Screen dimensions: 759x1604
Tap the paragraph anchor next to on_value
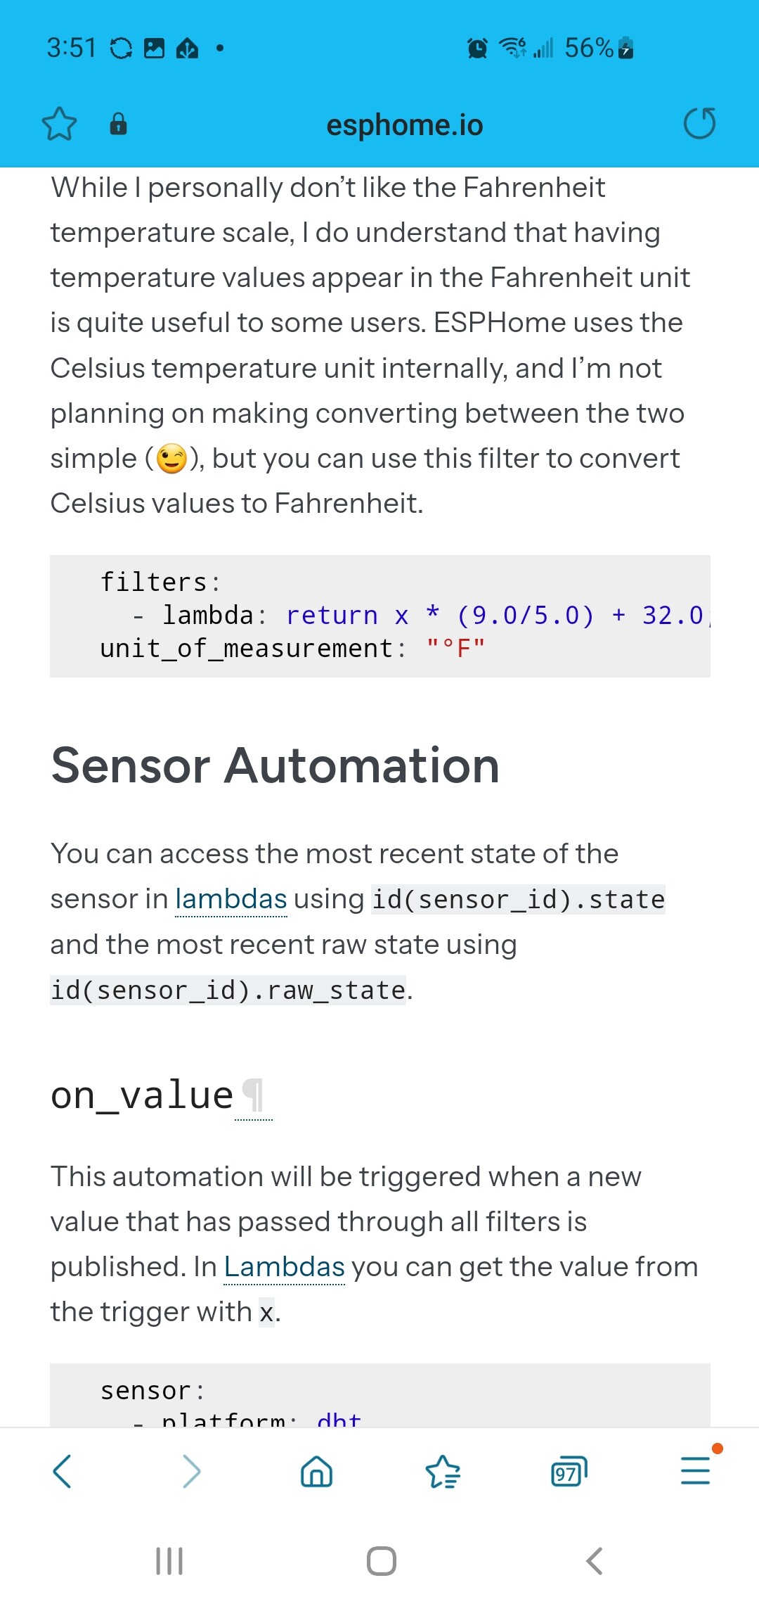click(254, 1095)
